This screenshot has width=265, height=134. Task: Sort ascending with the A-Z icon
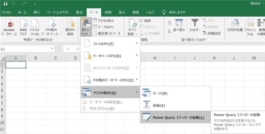(x=170, y=22)
